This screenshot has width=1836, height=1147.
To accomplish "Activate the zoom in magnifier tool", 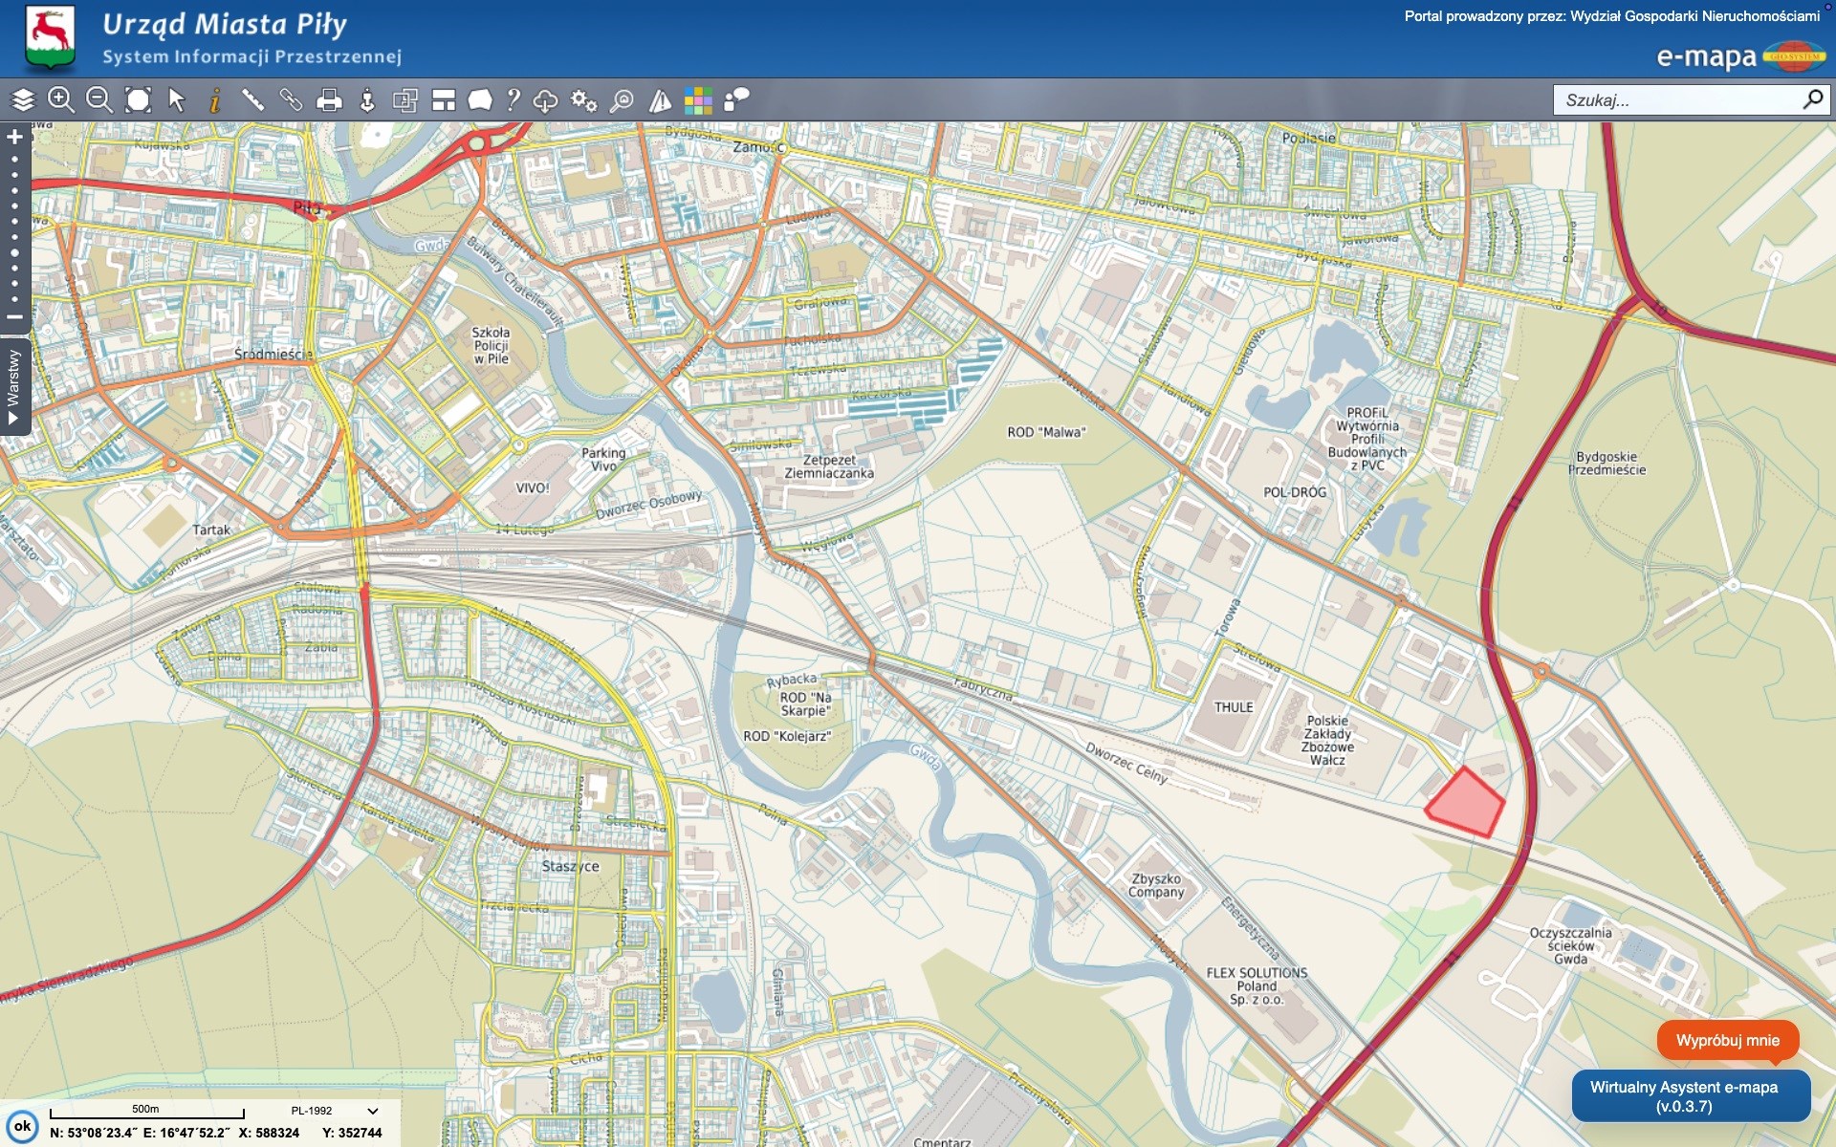I will [61, 99].
